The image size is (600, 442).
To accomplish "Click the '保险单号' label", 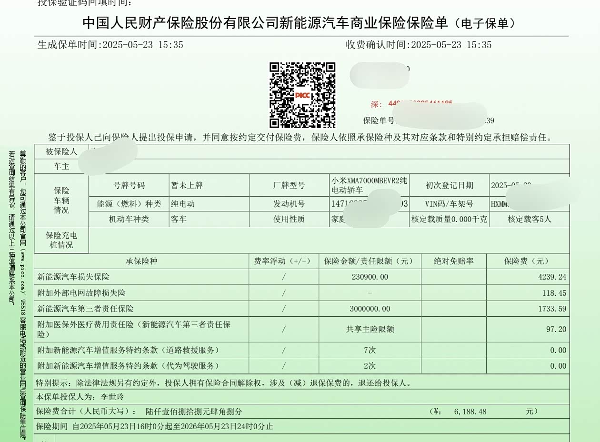I will pos(379,121).
